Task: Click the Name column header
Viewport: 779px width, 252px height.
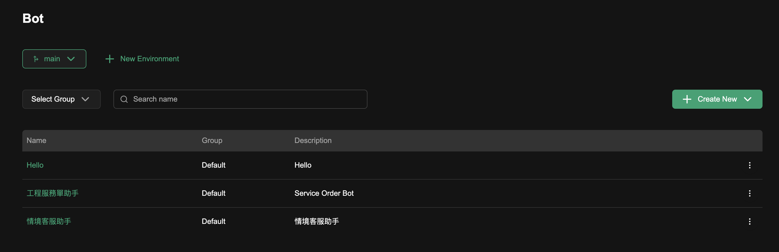Action: click(x=36, y=140)
